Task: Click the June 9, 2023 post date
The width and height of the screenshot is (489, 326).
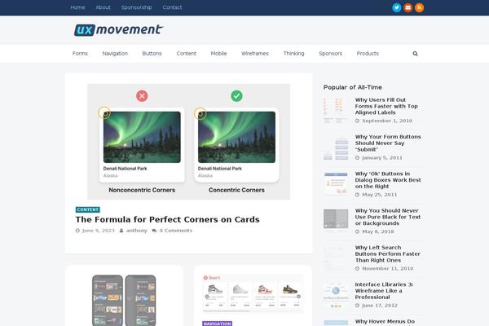Action: click(x=99, y=231)
